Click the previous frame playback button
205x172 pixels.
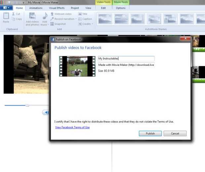click(46, 112)
